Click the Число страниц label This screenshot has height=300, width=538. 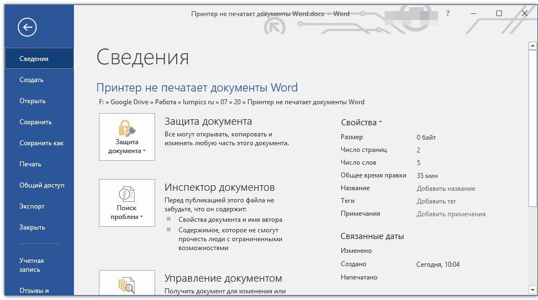click(x=363, y=150)
